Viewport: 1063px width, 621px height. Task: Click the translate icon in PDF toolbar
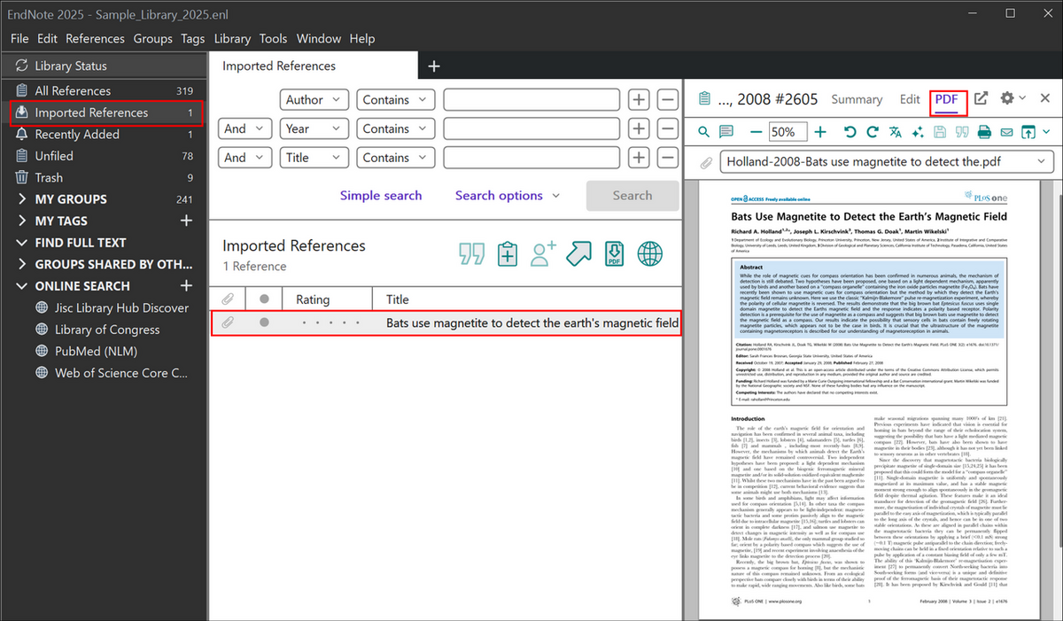point(895,132)
